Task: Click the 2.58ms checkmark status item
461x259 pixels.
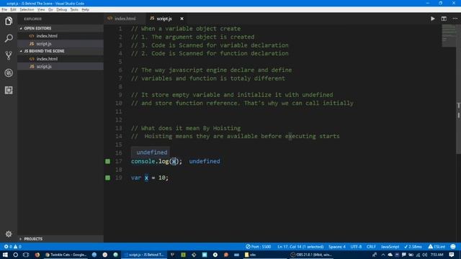Action: [x=413, y=247]
